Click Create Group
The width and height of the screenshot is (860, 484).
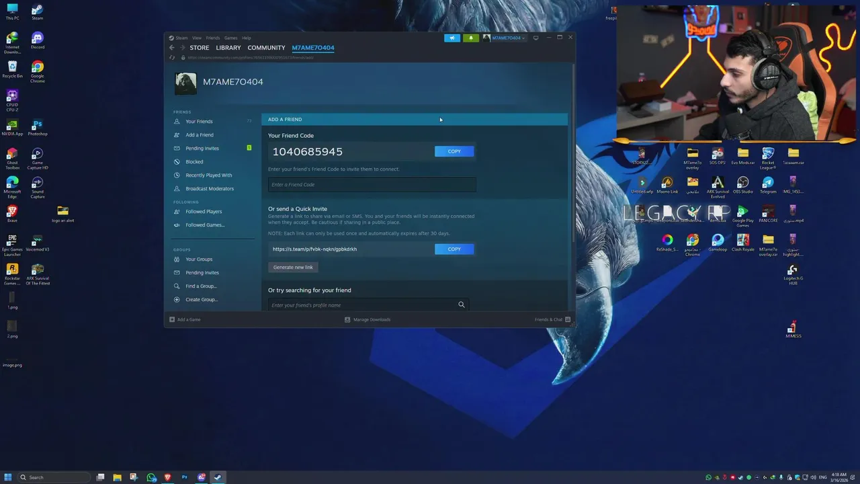pyautogui.click(x=202, y=300)
